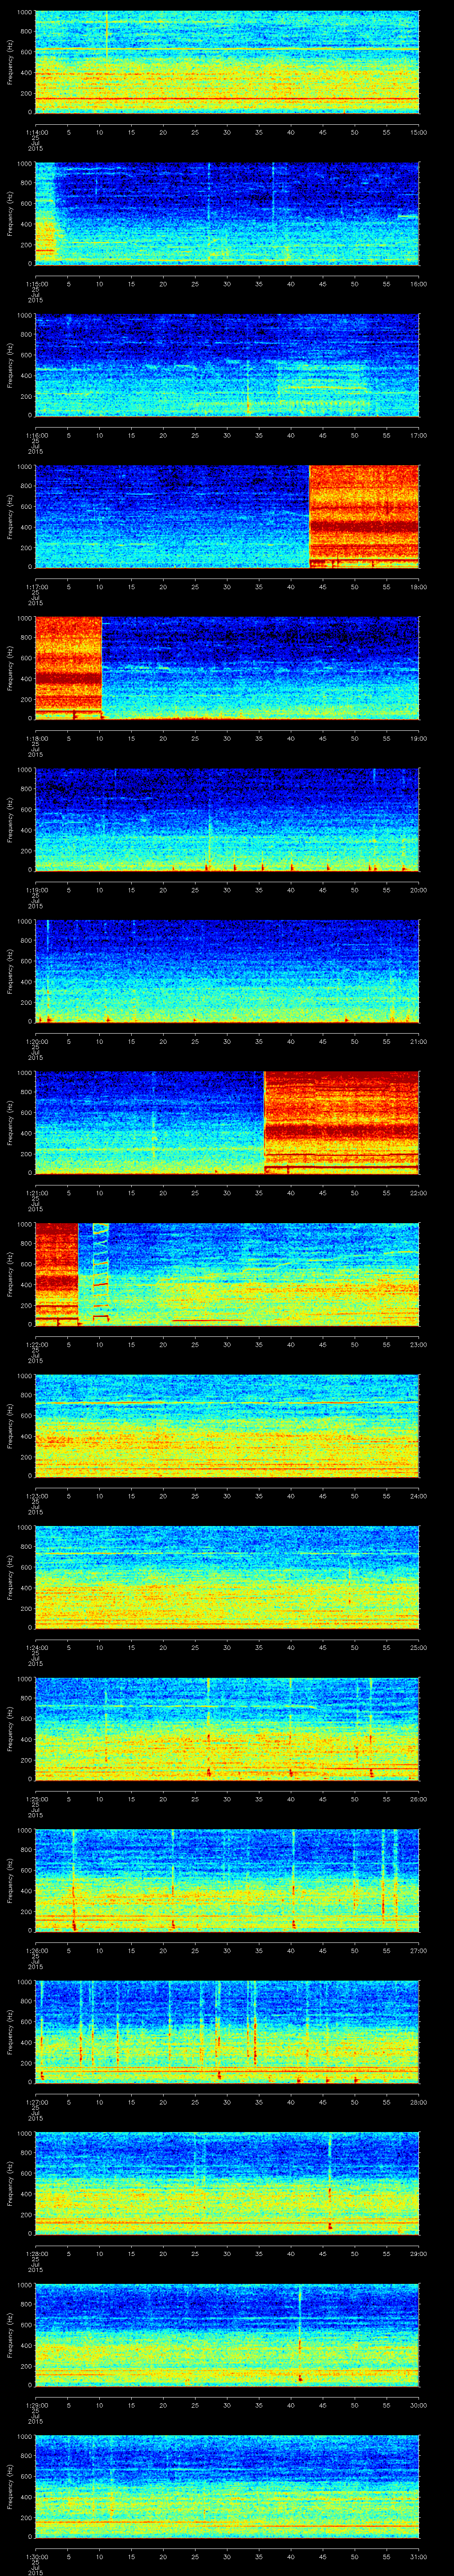Select the red noise burst in 1:17:00 spectrogram

click(x=364, y=517)
